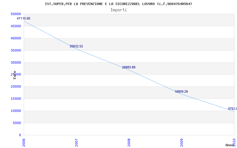The height and width of the screenshot is (148, 237).
Task: Select the 26883.89 data label
Action: point(129,67)
